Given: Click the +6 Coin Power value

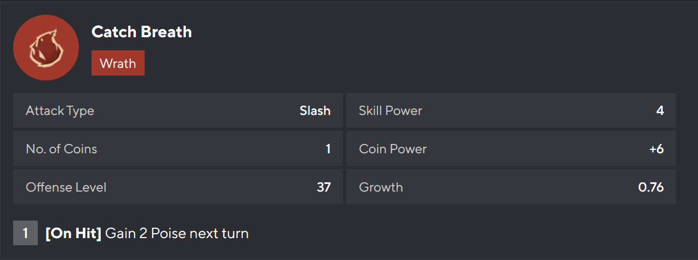Looking at the screenshot, I should pyautogui.click(x=656, y=149).
